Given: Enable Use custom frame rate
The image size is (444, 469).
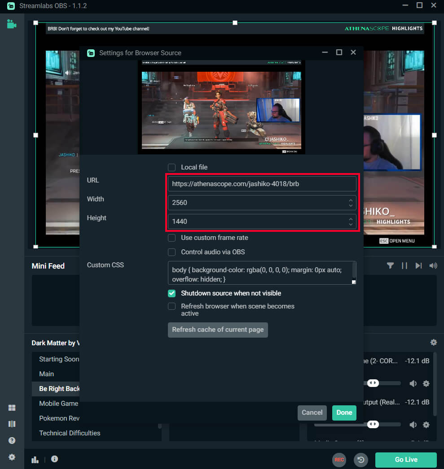Looking at the screenshot, I should point(172,238).
